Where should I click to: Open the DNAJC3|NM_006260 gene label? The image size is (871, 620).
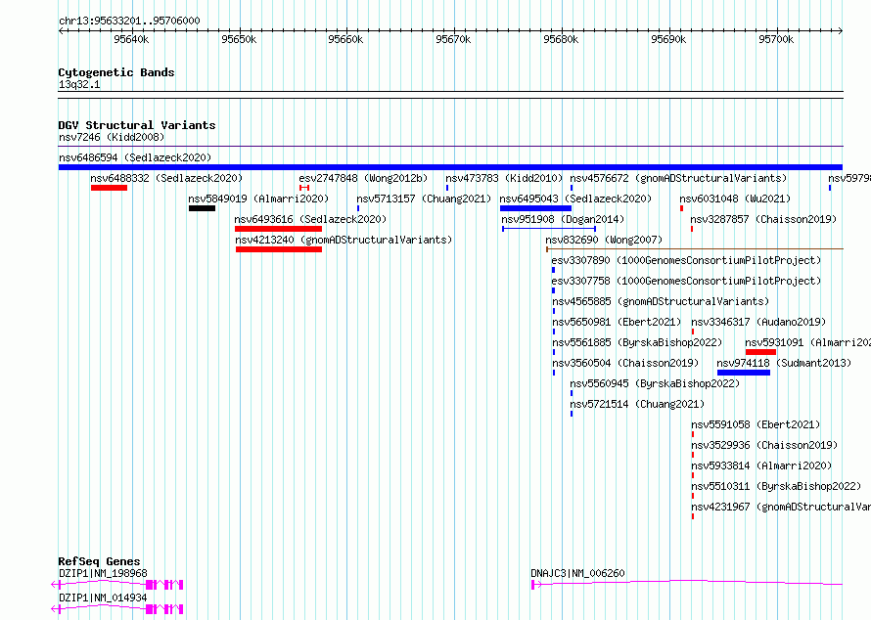[577, 573]
